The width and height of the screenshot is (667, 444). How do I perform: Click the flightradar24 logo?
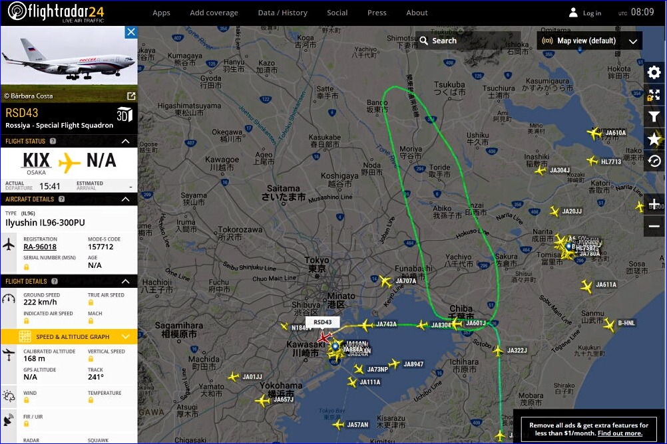coord(56,12)
